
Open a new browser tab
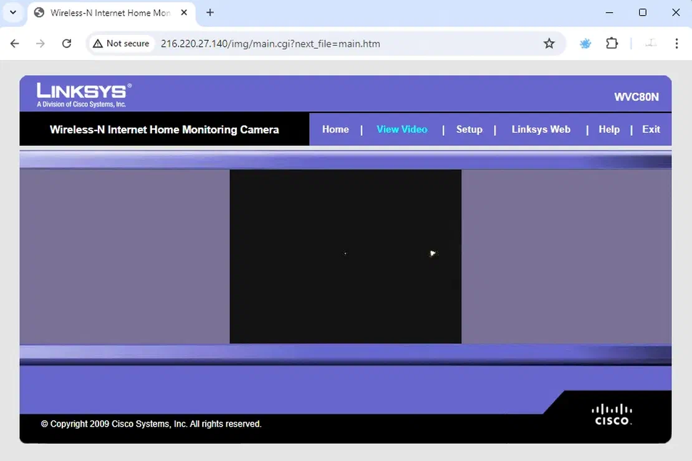coord(210,12)
